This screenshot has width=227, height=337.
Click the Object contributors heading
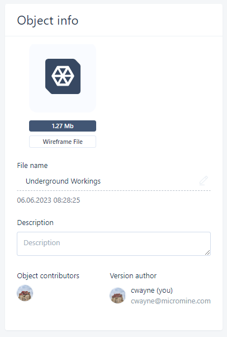[48, 276]
